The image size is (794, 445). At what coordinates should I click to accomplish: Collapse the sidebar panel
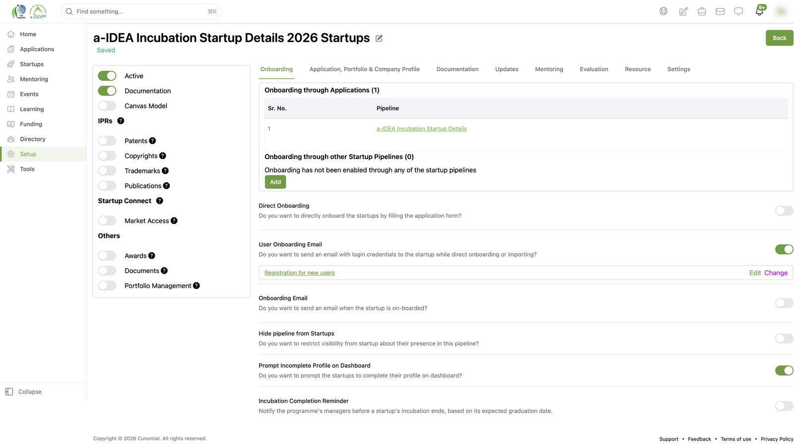click(23, 392)
